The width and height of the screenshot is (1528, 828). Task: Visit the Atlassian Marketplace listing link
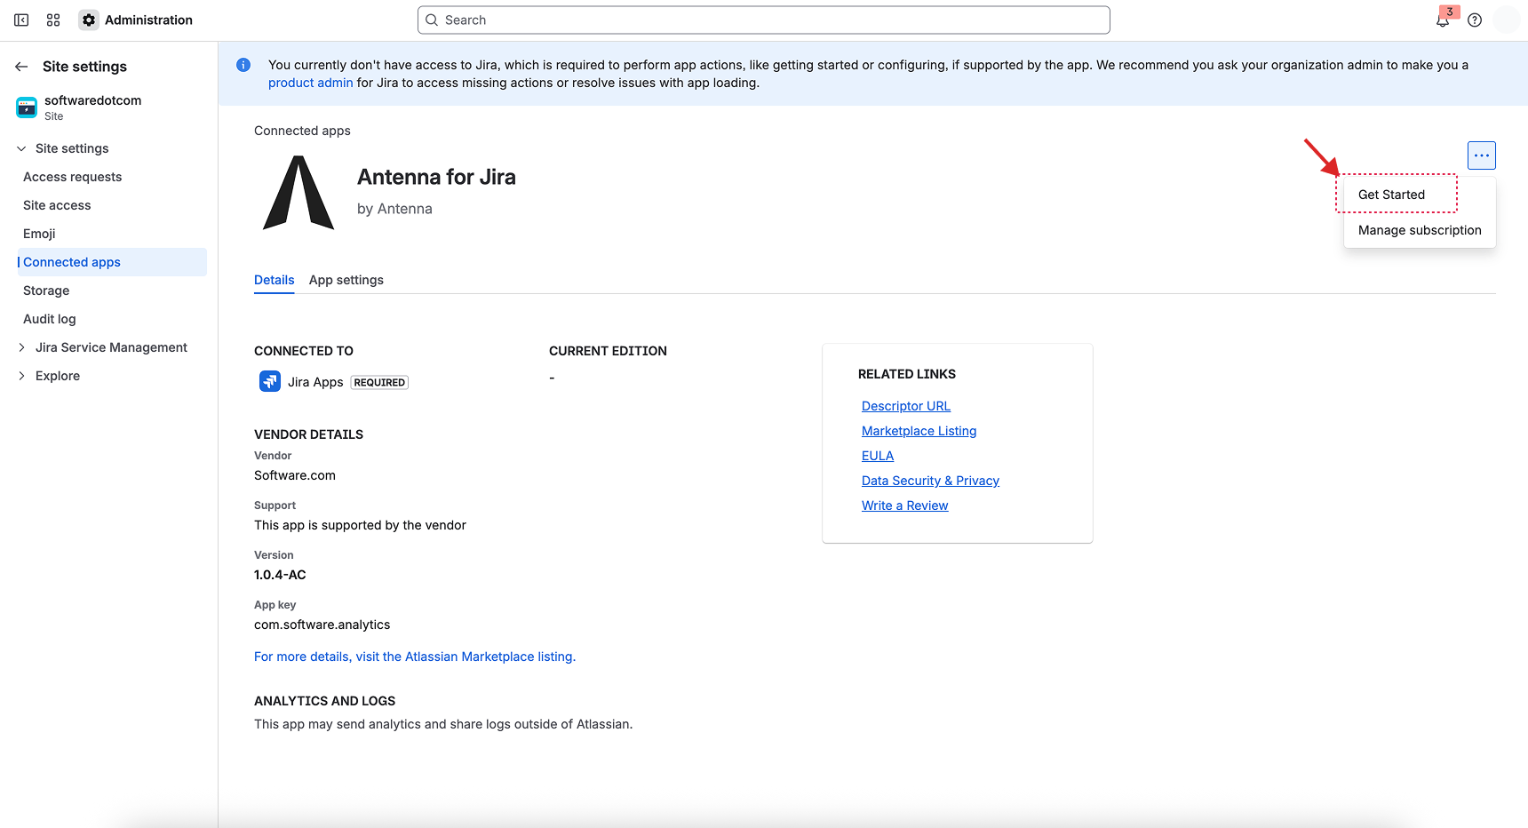tap(415, 657)
